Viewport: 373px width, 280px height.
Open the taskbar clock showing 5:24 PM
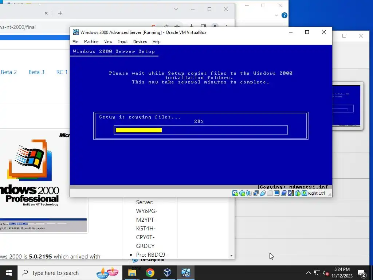[x=342, y=273]
